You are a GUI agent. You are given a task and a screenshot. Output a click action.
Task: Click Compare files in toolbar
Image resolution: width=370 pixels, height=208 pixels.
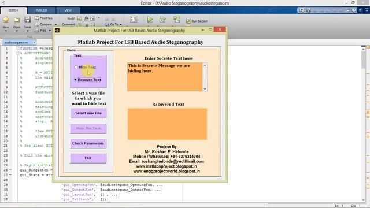(44, 24)
